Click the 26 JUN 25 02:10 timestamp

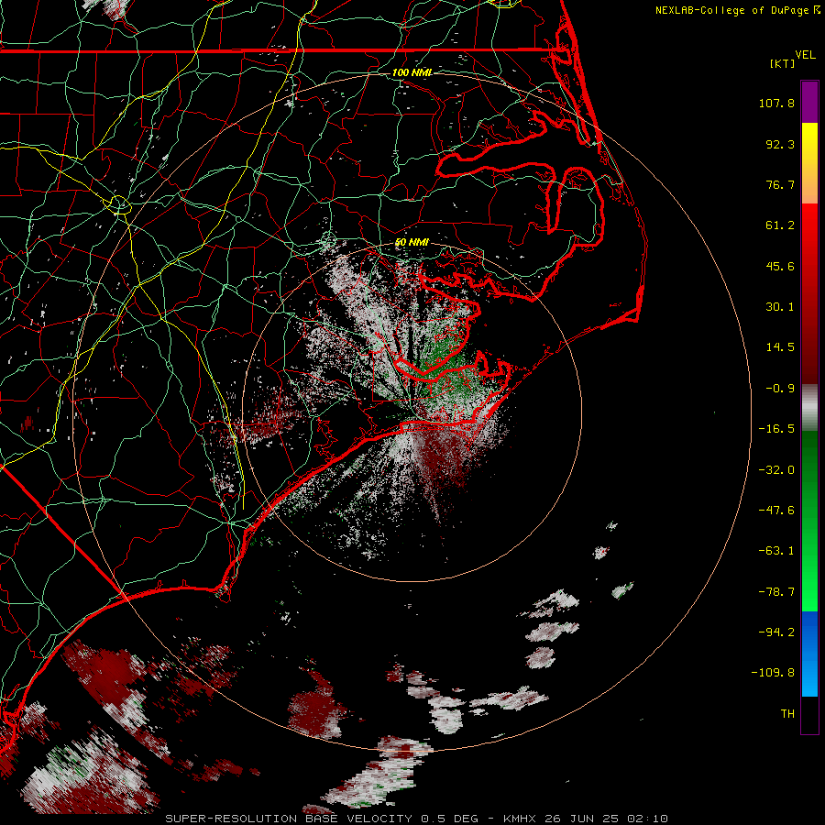tap(609, 819)
